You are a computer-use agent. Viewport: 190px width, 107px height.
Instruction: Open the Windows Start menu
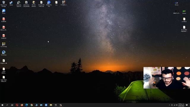tap(2, 105)
